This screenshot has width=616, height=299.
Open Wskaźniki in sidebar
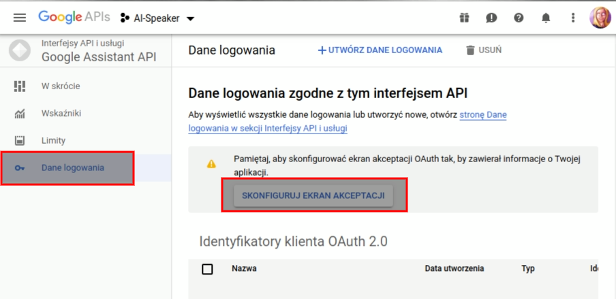tap(86, 114)
